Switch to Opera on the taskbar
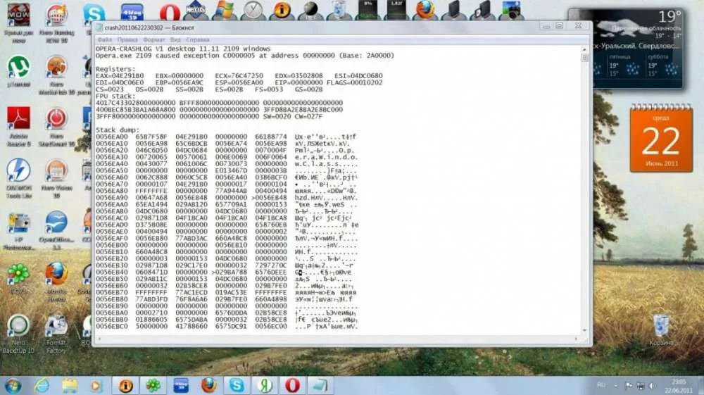Screen dimensions: 704x395 click(292, 386)
